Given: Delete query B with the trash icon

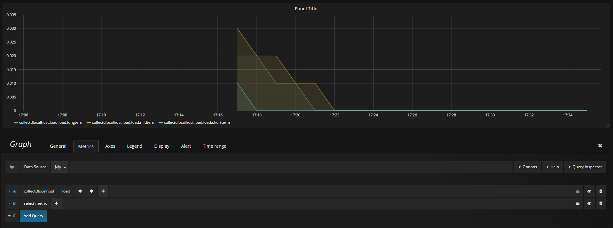Looking at the screenshot, I should pos(601,203).
